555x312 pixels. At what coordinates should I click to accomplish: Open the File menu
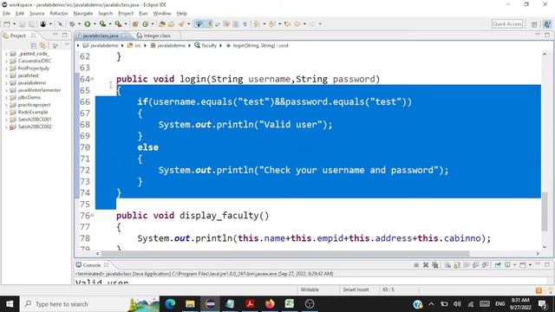6,14
